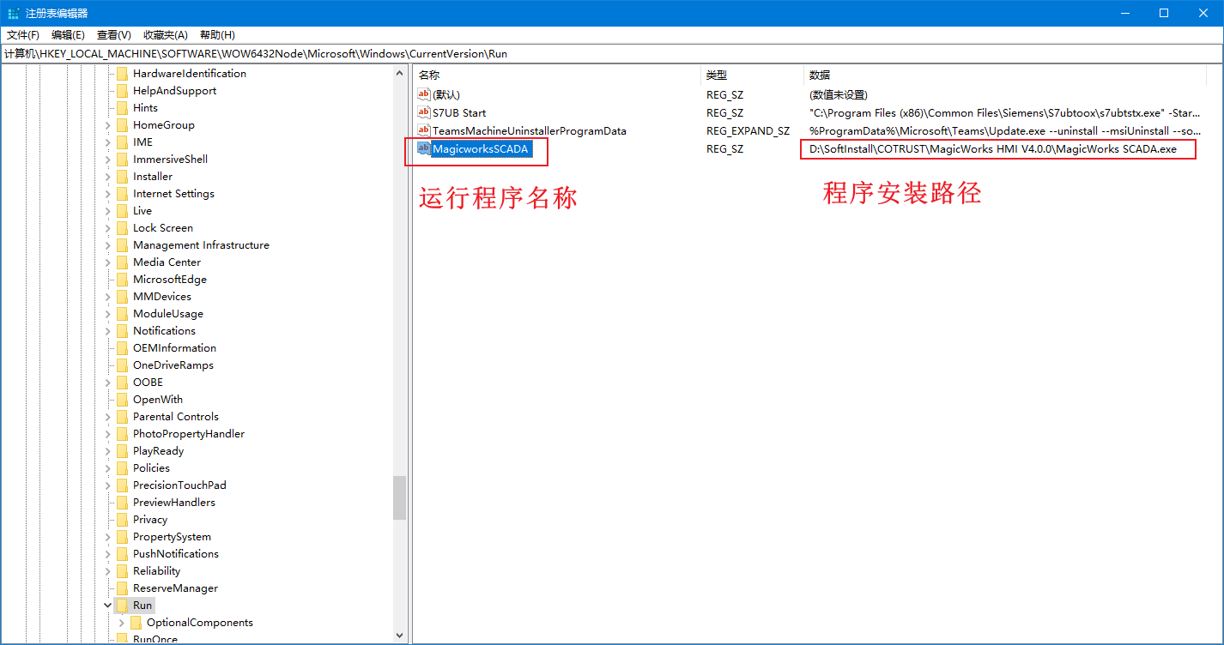Click the Run folder icon
The image size is (1224, 645).
tap(122, 606)
